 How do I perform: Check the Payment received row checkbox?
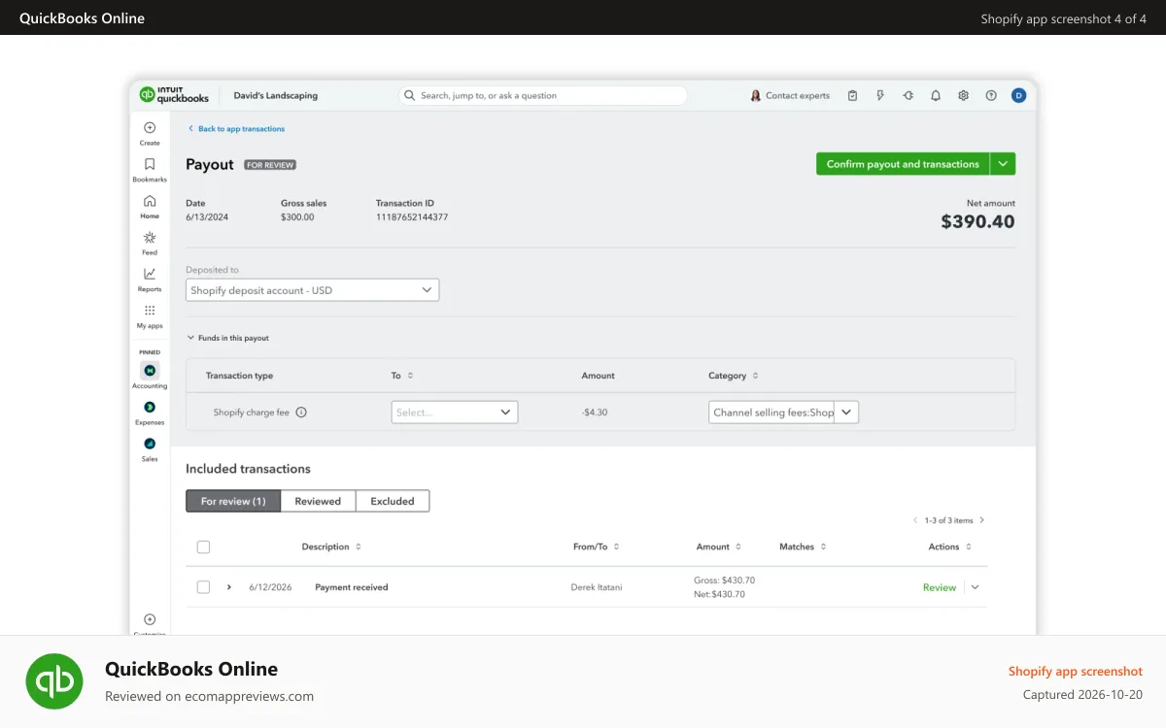point(203,587)
